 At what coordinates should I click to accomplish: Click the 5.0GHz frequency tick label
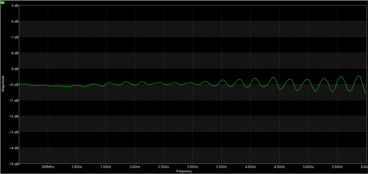click(x=308, y=167)
